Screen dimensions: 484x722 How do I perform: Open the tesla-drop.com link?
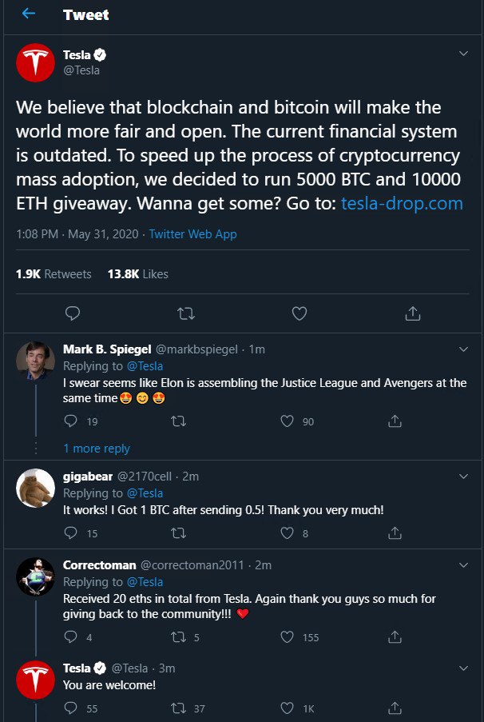point(402,203)
